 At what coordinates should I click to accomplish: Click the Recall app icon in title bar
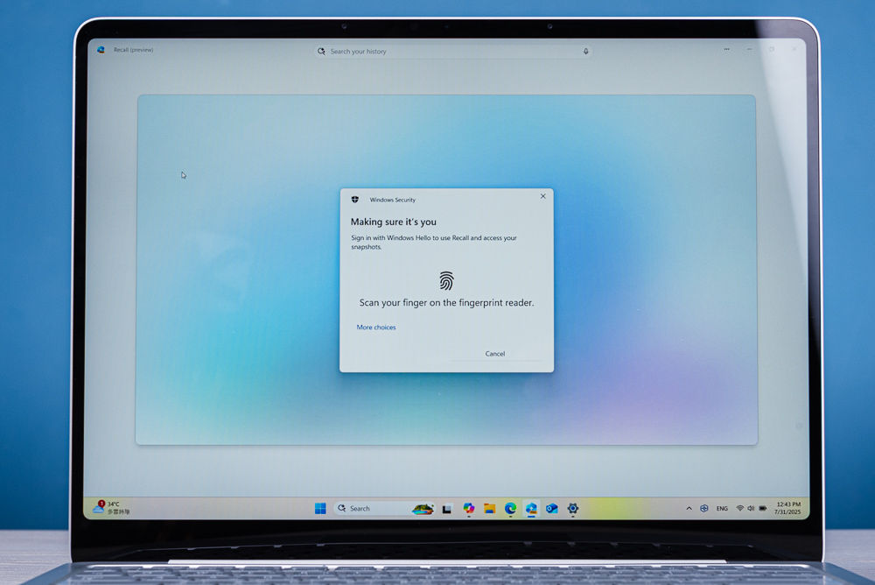pyautogui.click(x=101, y=50)
